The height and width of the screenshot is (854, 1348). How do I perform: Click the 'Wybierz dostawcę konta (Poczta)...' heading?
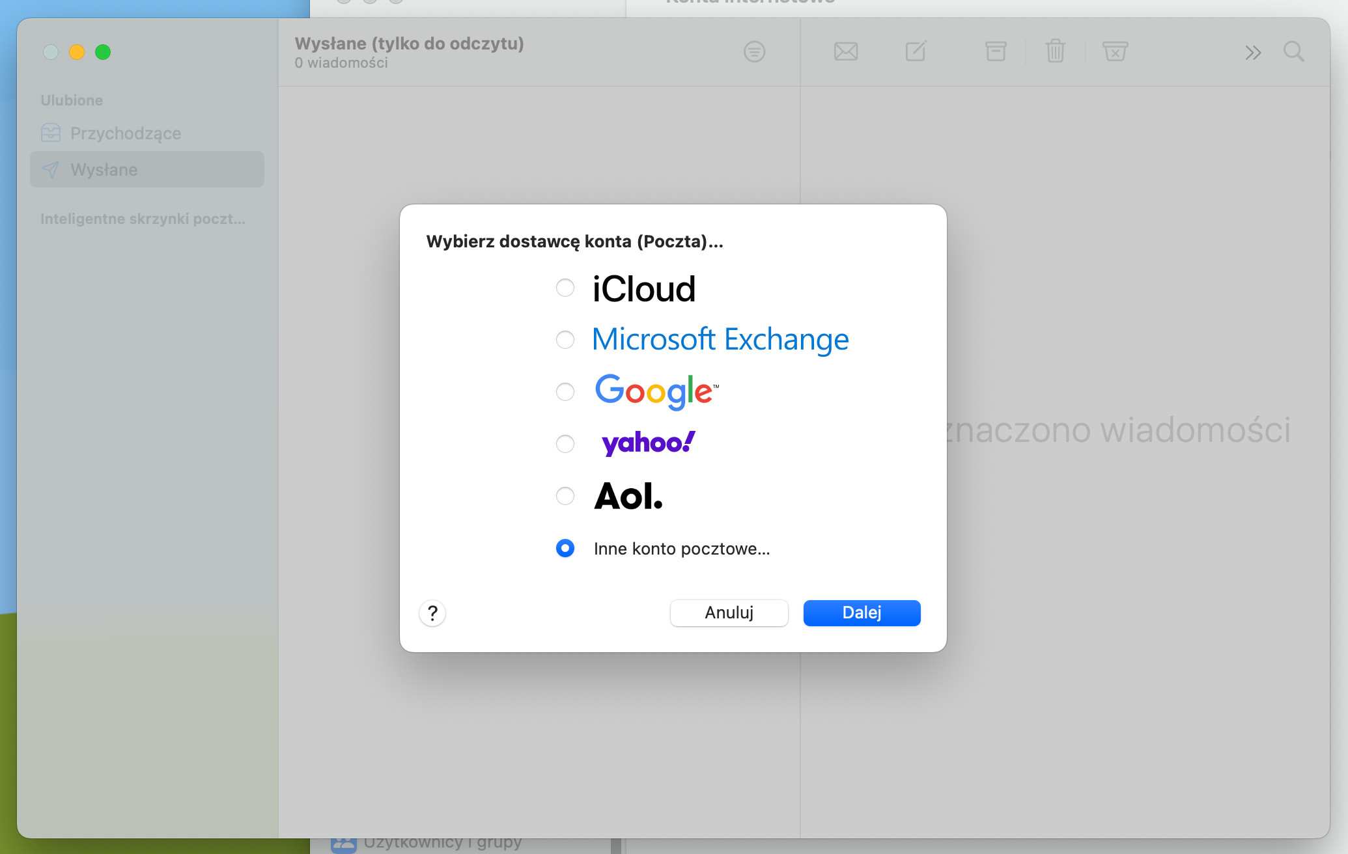574,241
